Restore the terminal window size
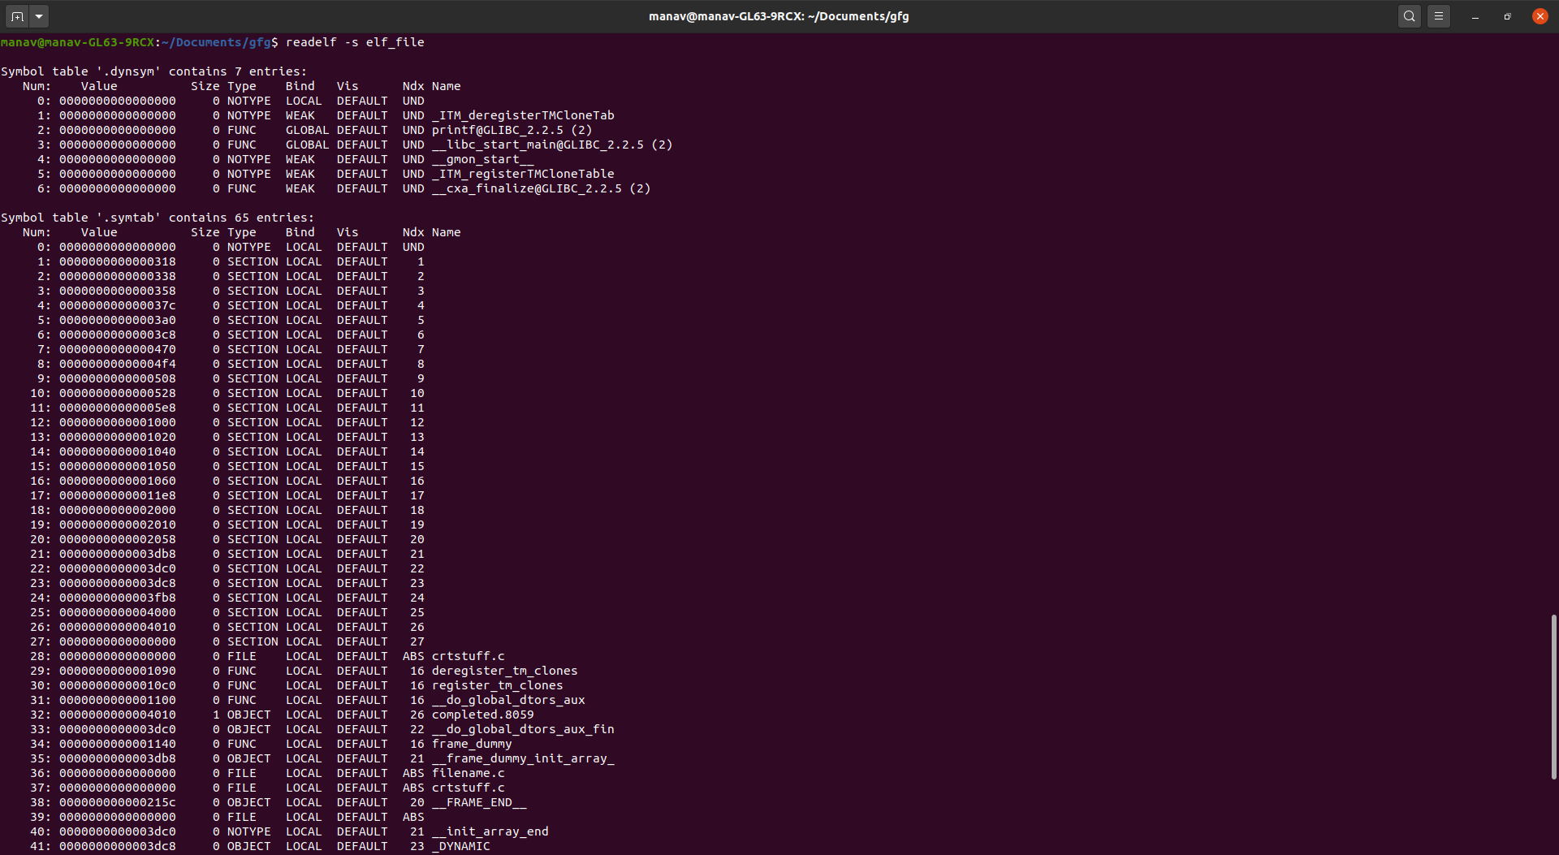This screenshot has height=855, width=1559. (1508, 16)
